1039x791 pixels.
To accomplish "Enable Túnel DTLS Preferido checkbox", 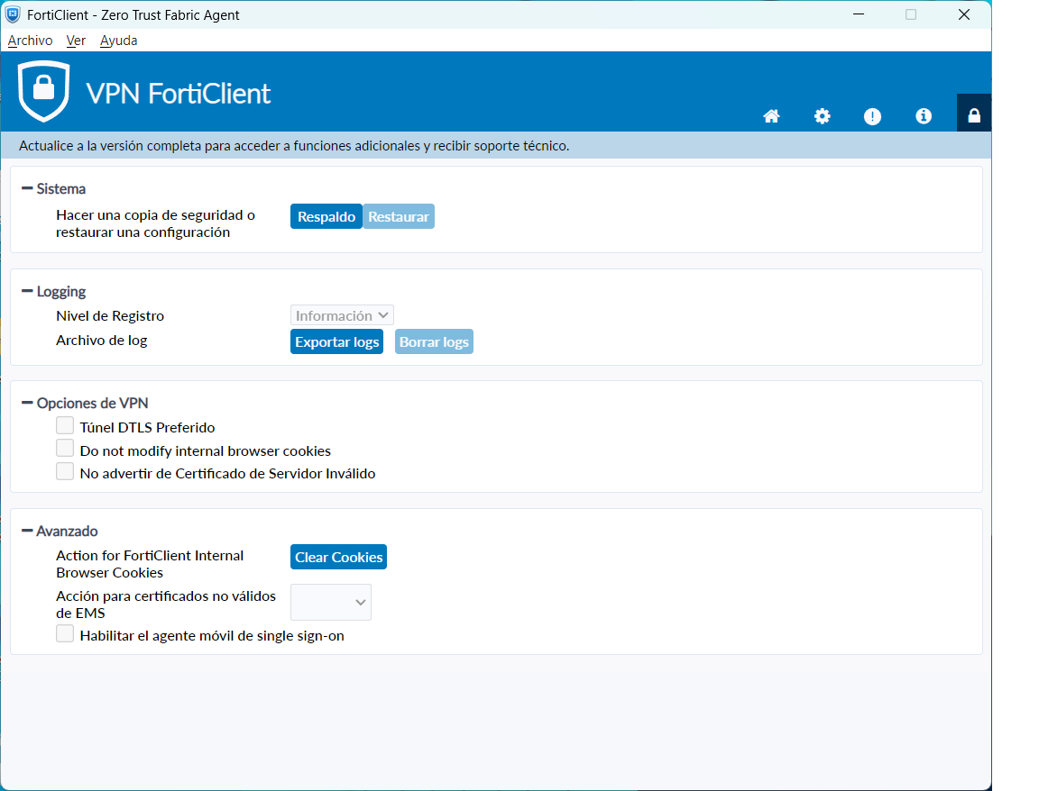I will [65, 426].
